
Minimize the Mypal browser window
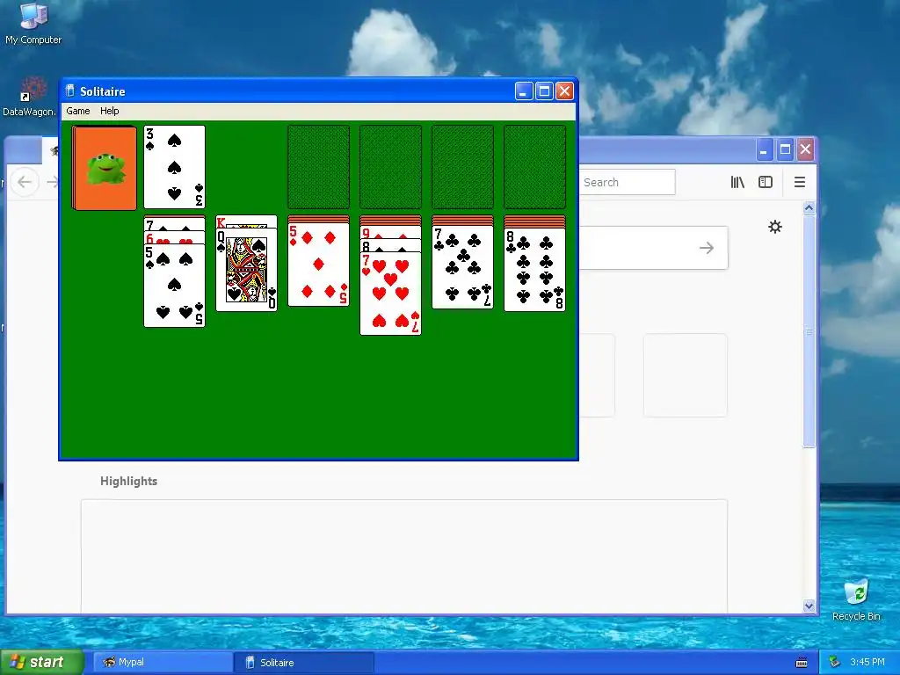point(764,149)
